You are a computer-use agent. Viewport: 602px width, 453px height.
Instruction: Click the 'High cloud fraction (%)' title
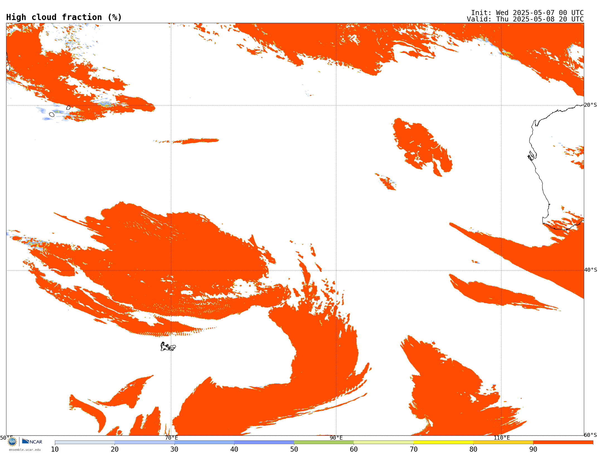point(64,17)
